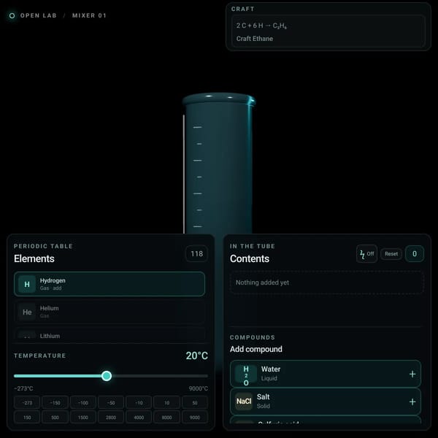Click the 'Contents' panel title
This screenshot has height=438, width=438.
[250, 258]
